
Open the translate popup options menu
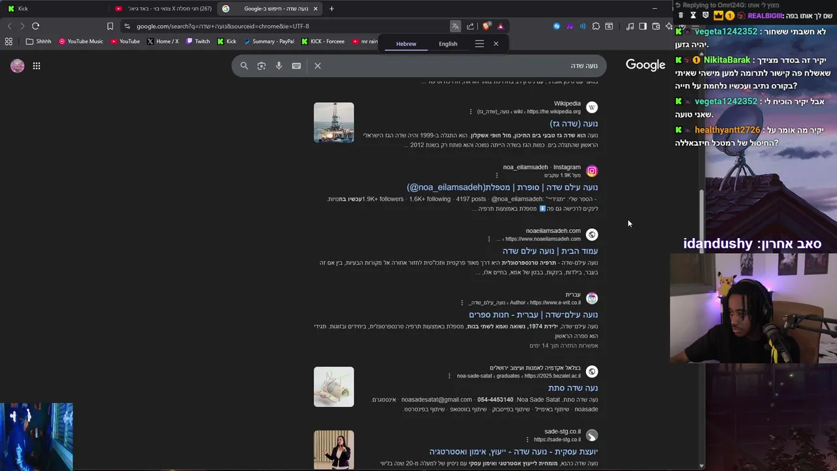coord(479,44)
